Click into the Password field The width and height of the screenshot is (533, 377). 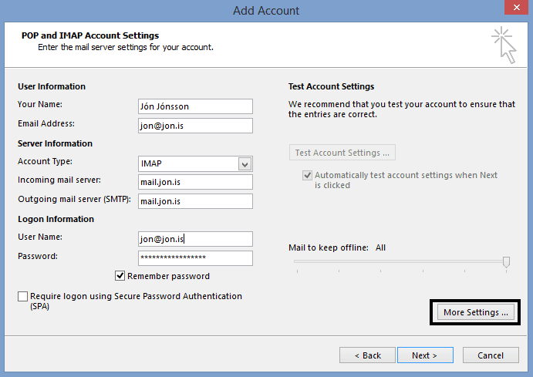point(194,258)
